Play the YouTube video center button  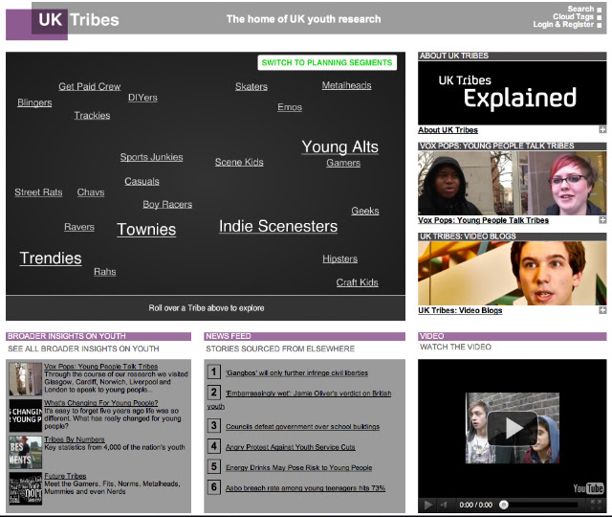click(x=513, y=428)
